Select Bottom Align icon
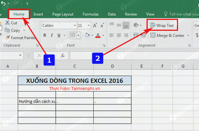 [126, 25]
